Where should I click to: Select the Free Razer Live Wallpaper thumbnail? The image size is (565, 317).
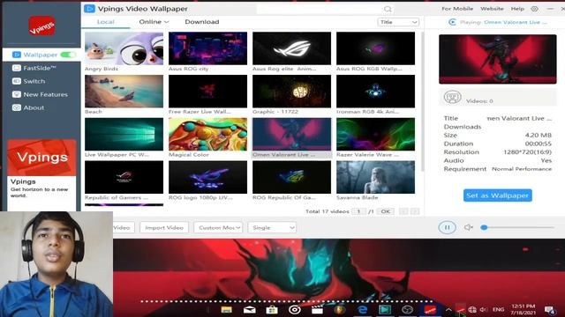[208, 92]
